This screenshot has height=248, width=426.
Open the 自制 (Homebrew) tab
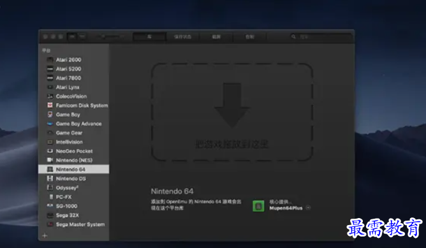[250, 37]
